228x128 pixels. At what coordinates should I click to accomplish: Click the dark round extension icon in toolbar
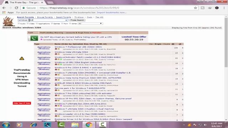click(x=217, y=8)
